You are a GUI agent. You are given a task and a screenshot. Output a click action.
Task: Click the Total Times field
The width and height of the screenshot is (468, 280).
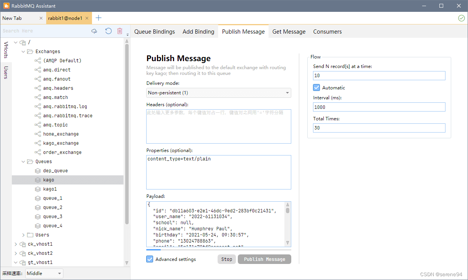click(379, 128)
